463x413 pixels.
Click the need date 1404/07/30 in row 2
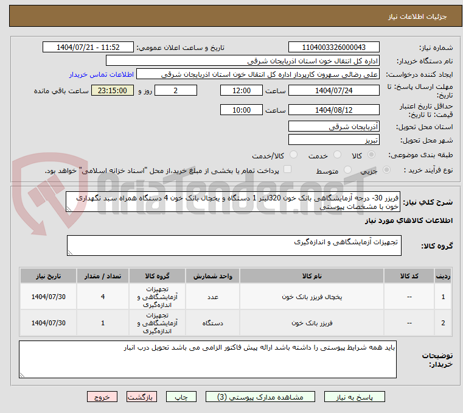(x=49, y=323)
